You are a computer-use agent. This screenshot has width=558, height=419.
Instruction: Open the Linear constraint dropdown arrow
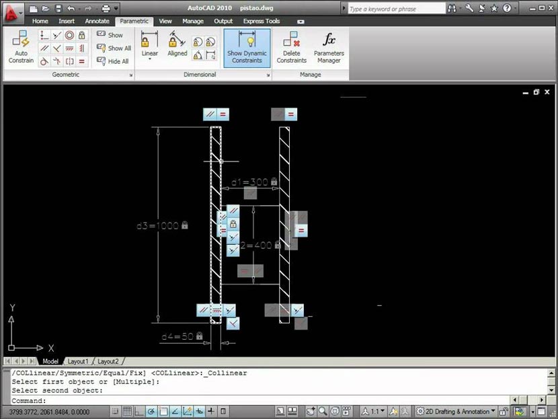coord(149,59)
